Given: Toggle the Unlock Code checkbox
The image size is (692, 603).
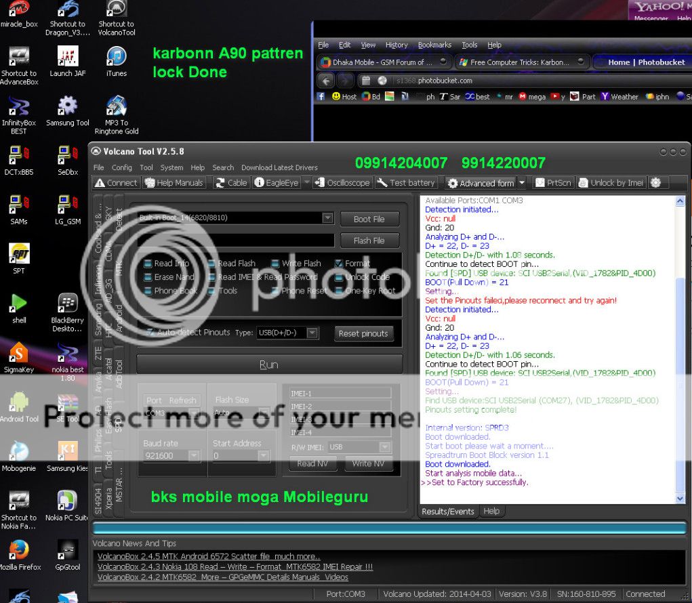Looking at the screenshot, I should pos(338,278).
